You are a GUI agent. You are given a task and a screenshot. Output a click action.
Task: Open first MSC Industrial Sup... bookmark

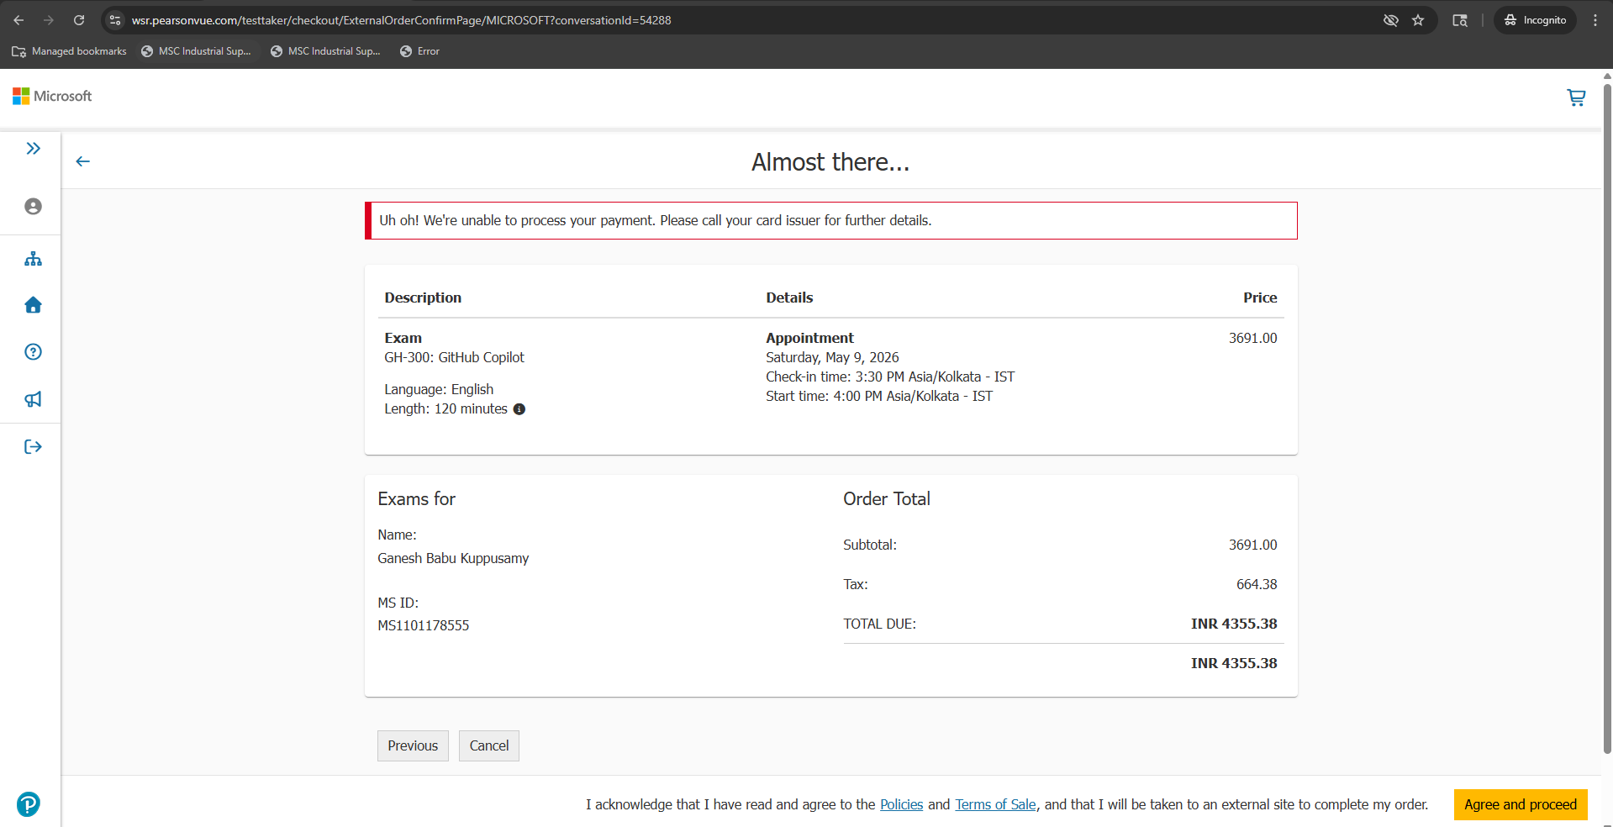(x=196, y=51)
